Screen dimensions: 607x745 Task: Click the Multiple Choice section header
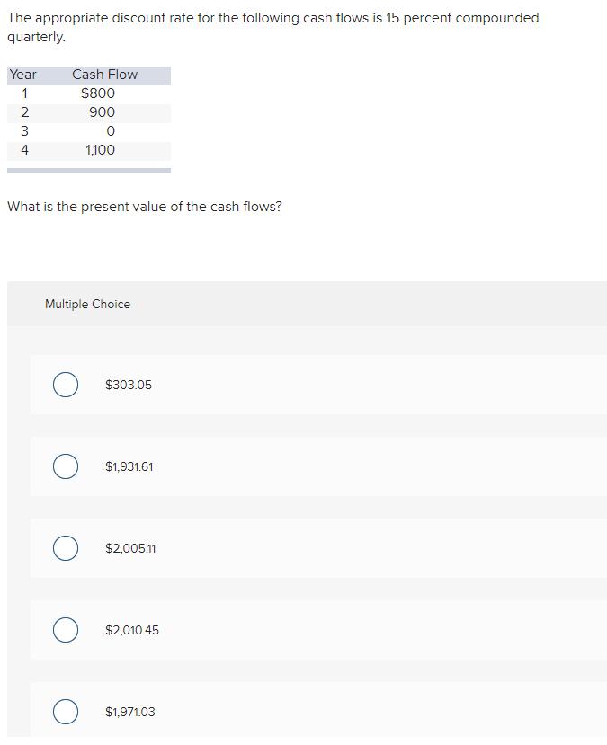tap(87, 304)
